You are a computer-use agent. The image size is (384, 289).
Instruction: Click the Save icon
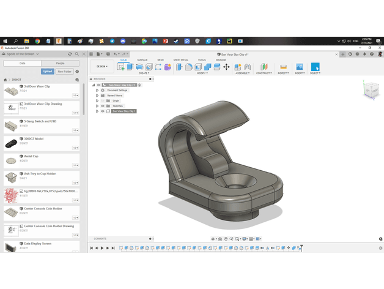coord(108,54)
